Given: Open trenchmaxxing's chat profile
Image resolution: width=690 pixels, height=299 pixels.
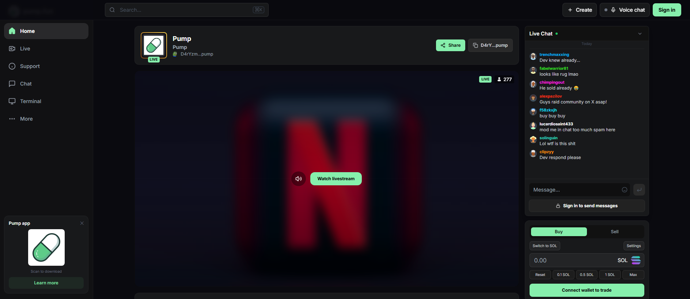Looking at the screenshot, I should click(554, 54).
